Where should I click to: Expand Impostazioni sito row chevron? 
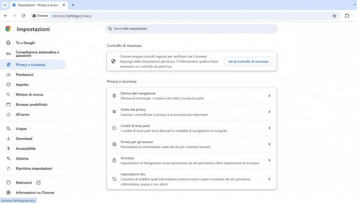pos(270,179)
